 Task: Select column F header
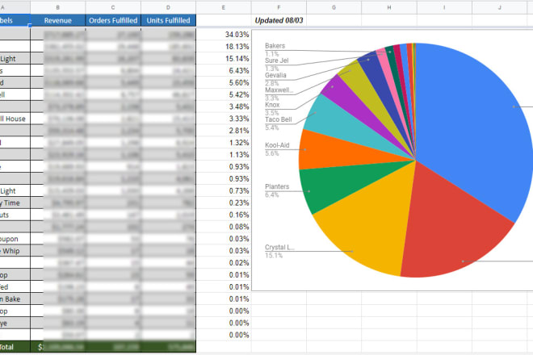[x=279, y=7]
